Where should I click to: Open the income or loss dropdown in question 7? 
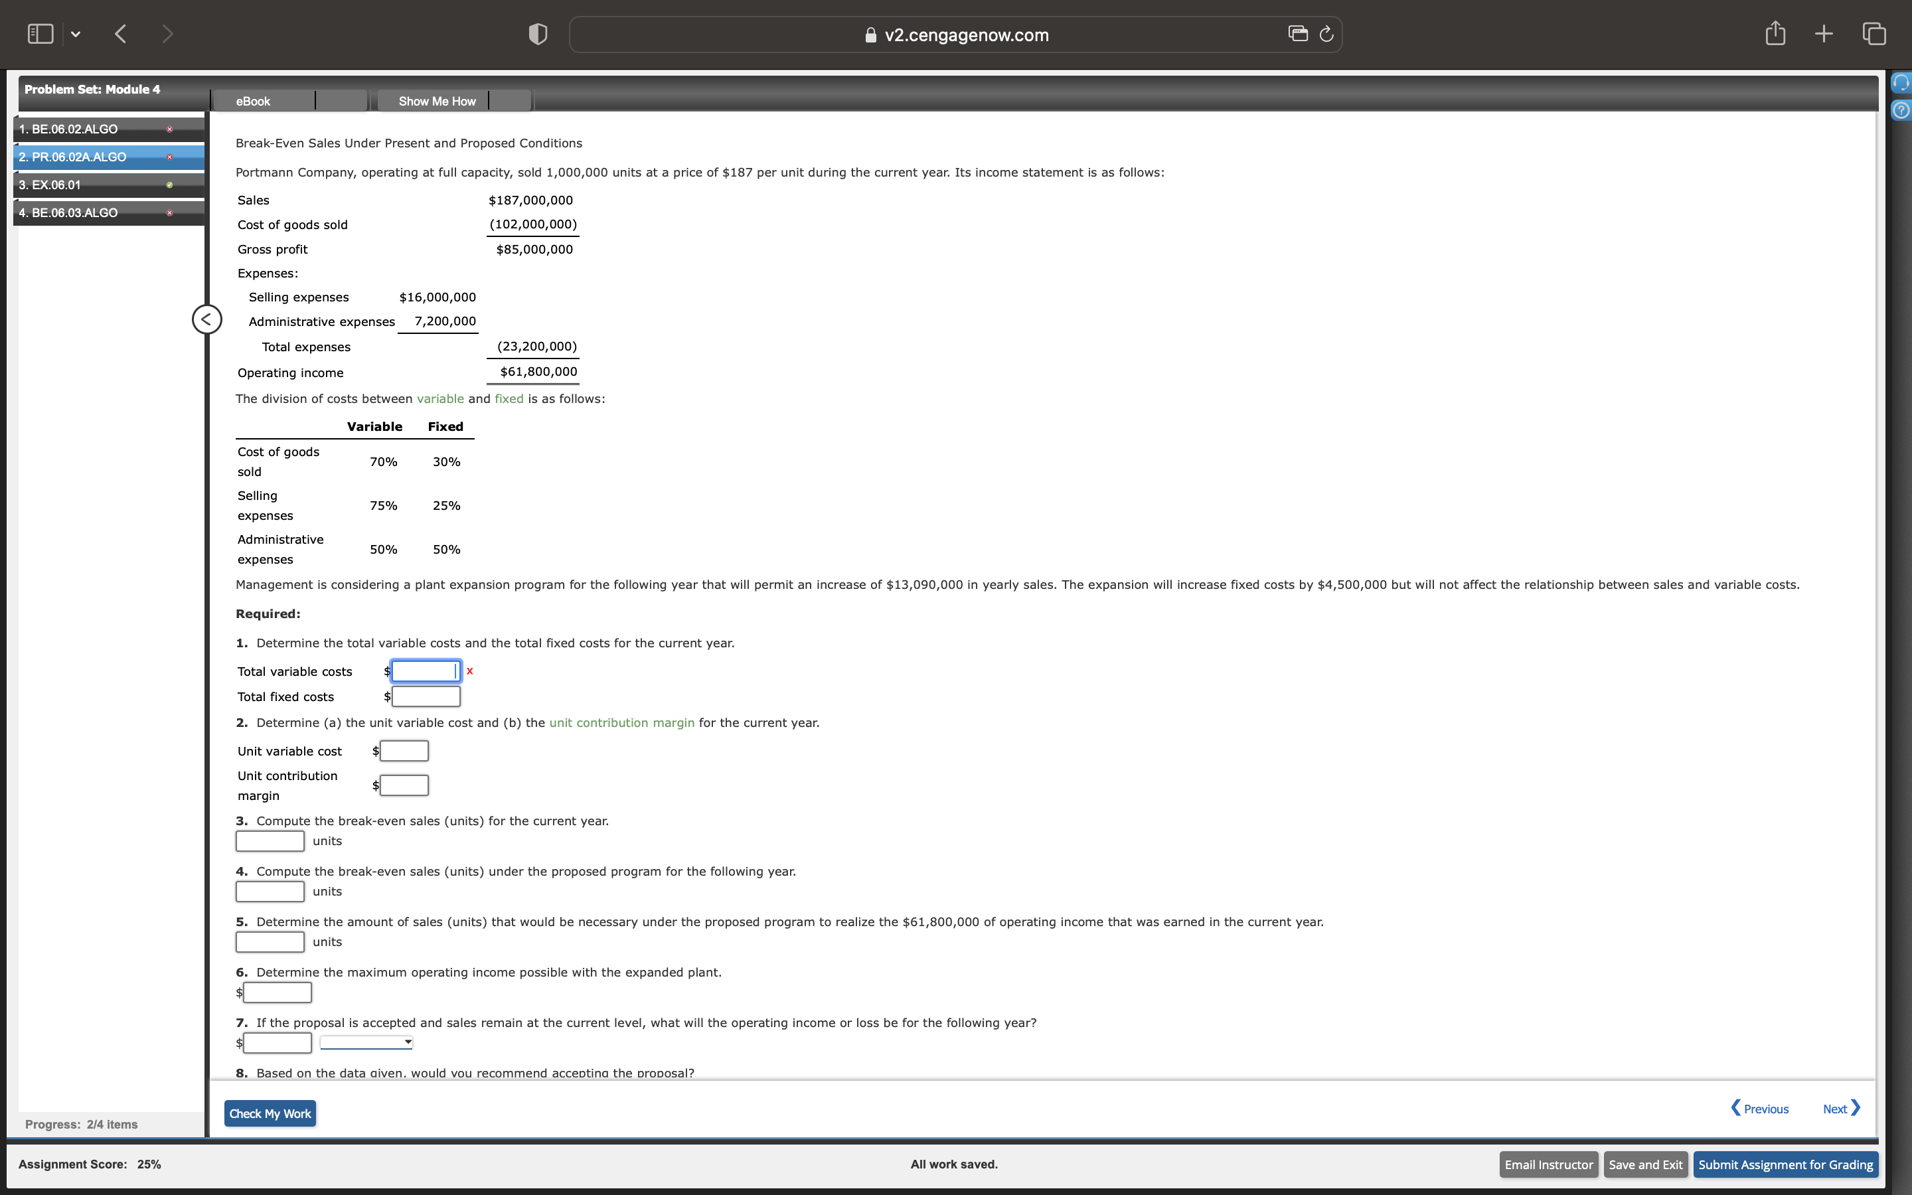365,1042
